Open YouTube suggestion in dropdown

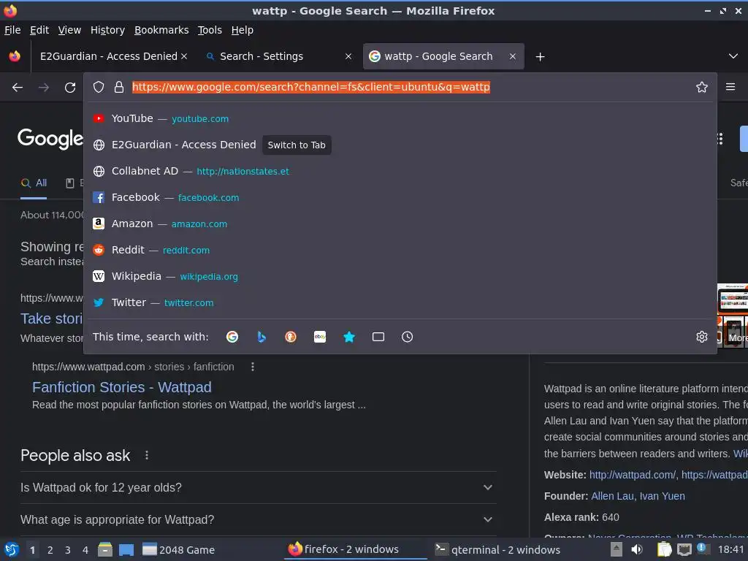[x=400, y=118]
